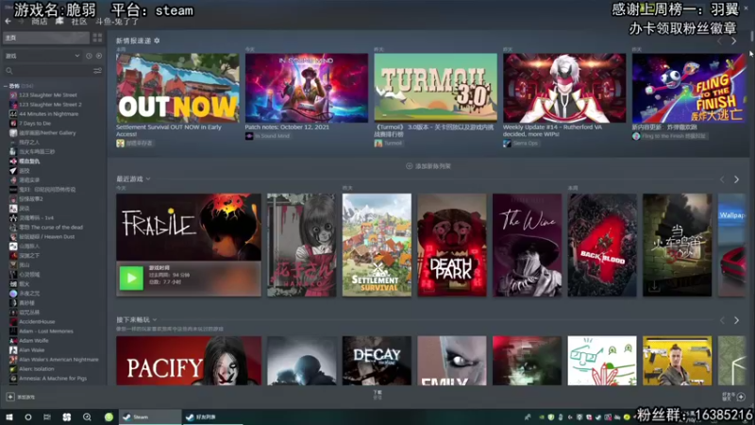The width and height of the screenshot is (755, 425).
Task: Open the Emily game cover
Action: pos(452,361)
